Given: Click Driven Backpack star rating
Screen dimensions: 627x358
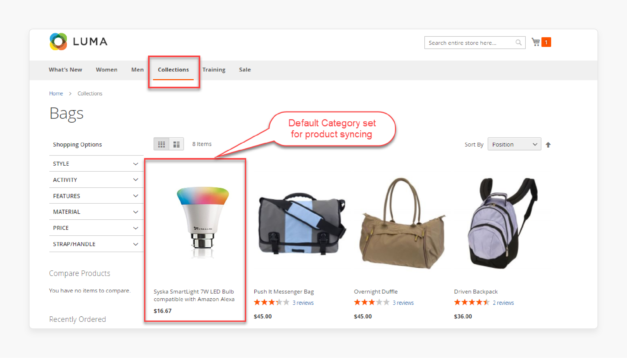Looking at the screenshot, I should (x=472, y=302).
